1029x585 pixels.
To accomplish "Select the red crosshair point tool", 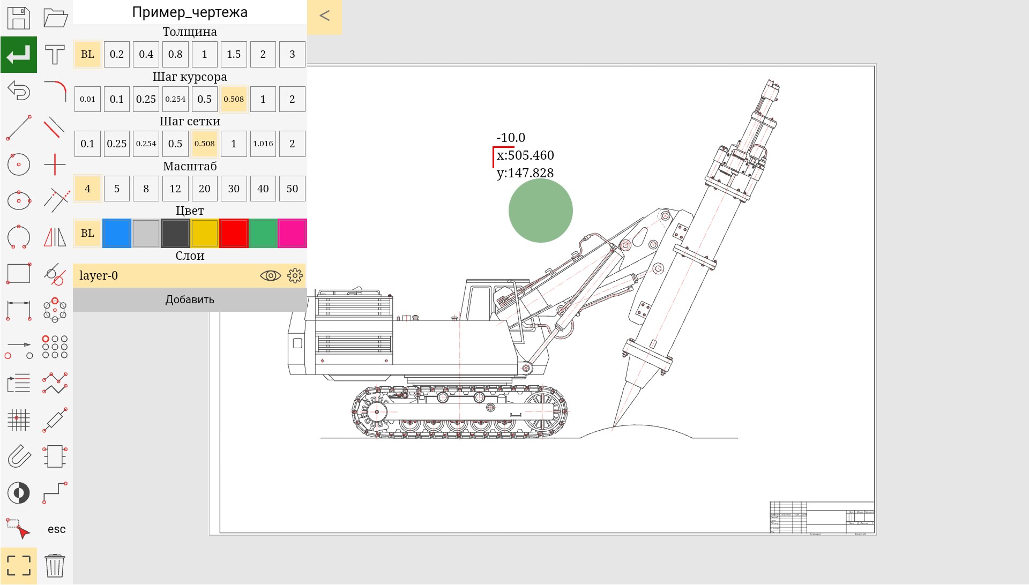I will [55, 164].
